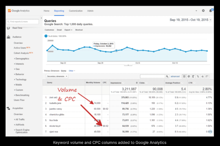Click the % of clicks pie icon
Screen dimensions: 220x146
point(46,36)
